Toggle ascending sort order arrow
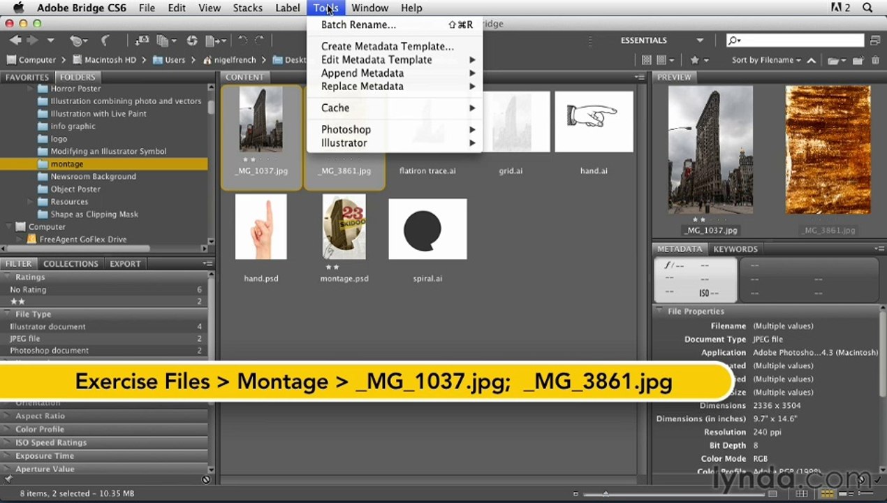The width and height of the screenshot is (887, 503). coord(812,60)
